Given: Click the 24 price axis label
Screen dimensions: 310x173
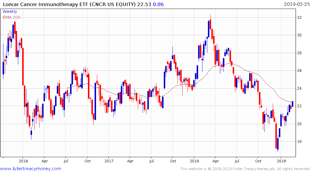Looking at the screenshot, I should [x=299, y=88].
